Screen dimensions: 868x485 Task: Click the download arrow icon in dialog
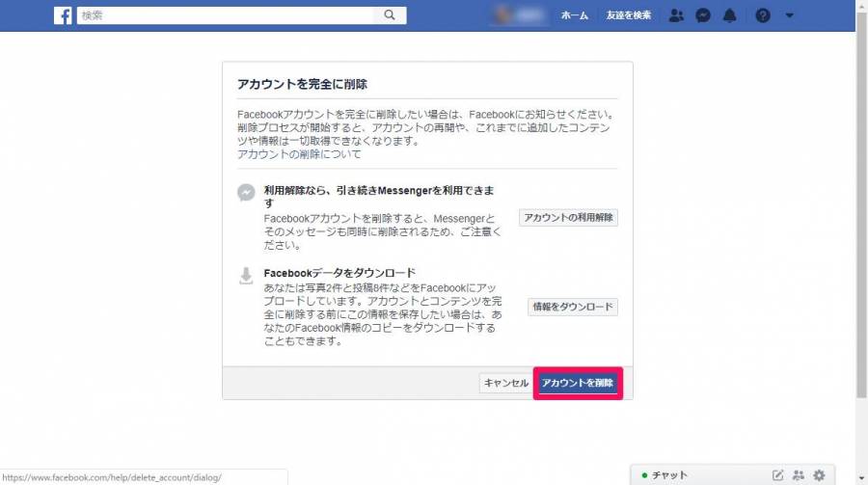click(246, 275)
